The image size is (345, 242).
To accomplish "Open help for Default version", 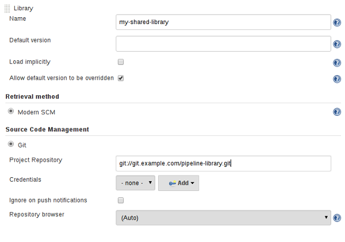I will tap(337, 44).
